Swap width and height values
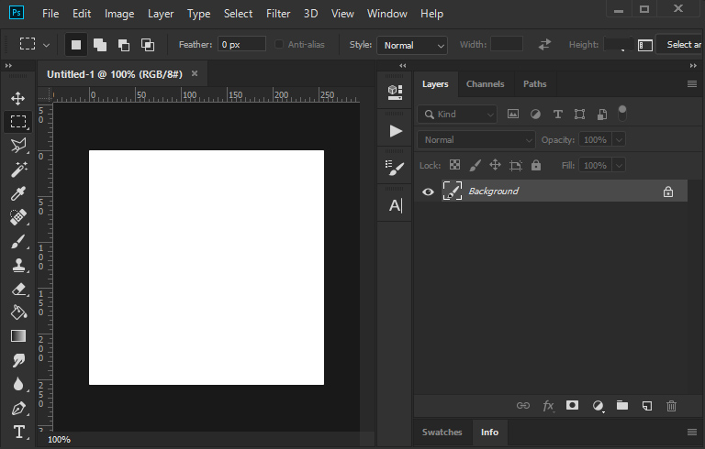 (x=544, y=45)
